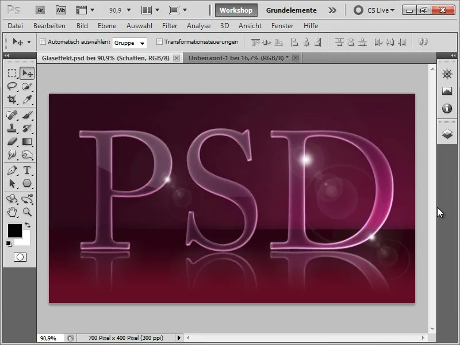Open the Filter menu

tap(170, 26)
